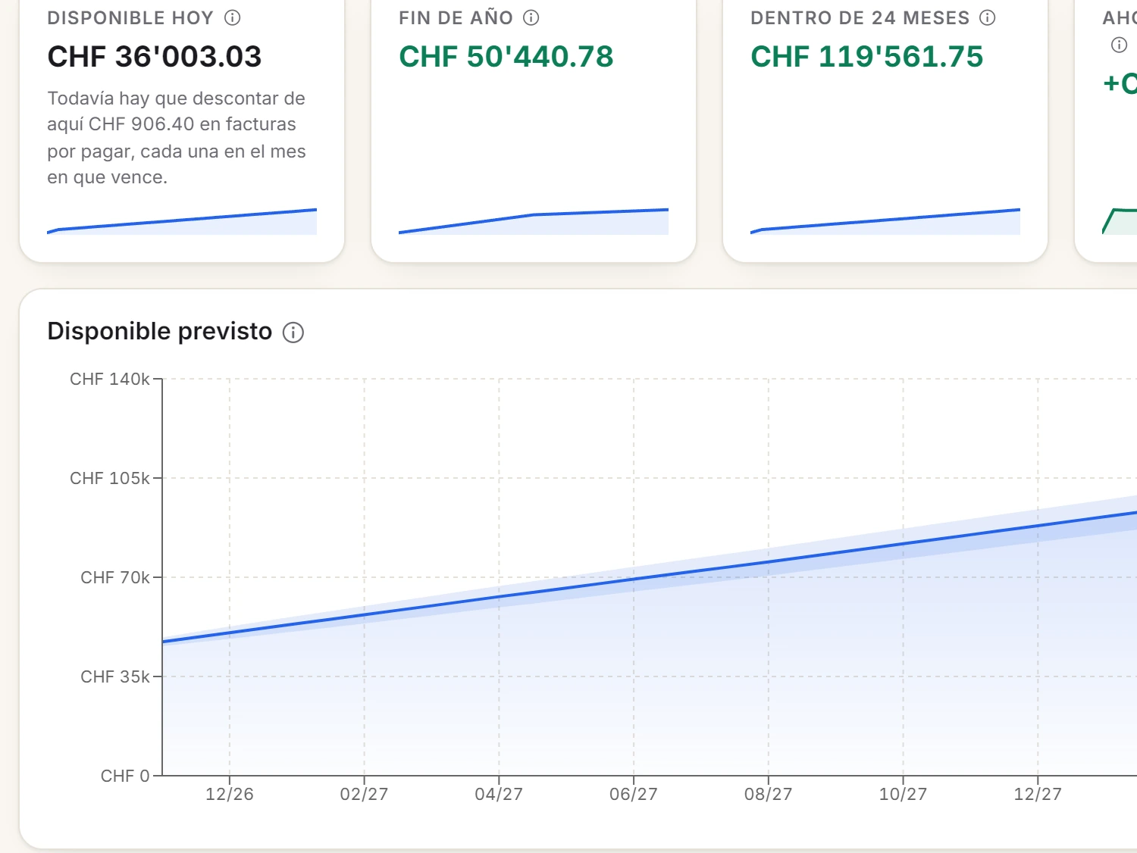The width and height of the screenshot is (1137, 853).
Task: Click the FIN DE AÑO card title
Action: [x=456, y=18]
